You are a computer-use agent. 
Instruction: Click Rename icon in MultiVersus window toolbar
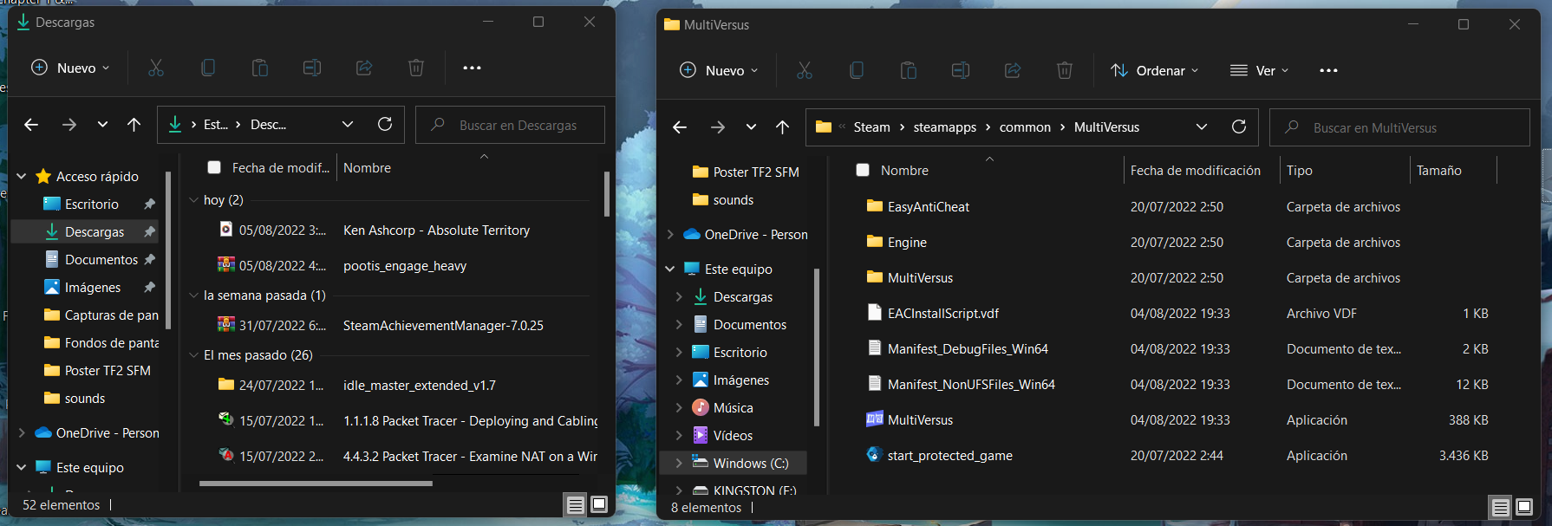tap(961, 70)
